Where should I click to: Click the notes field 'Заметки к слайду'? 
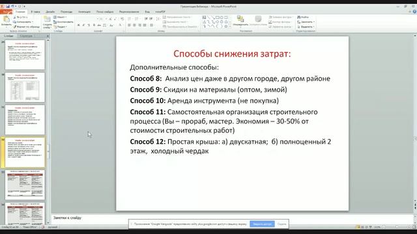(x=231, y=218)
